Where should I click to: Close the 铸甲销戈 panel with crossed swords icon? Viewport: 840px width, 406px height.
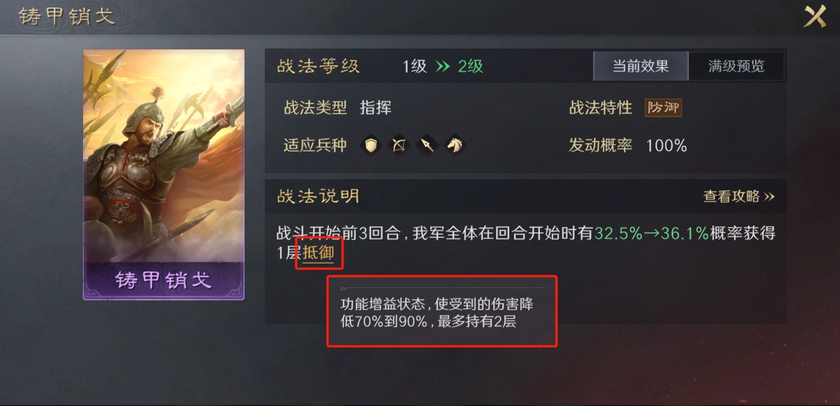tap(815, 16)
